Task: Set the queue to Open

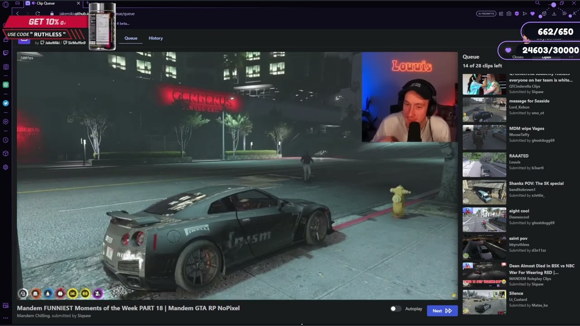Action: click(546, 57)
